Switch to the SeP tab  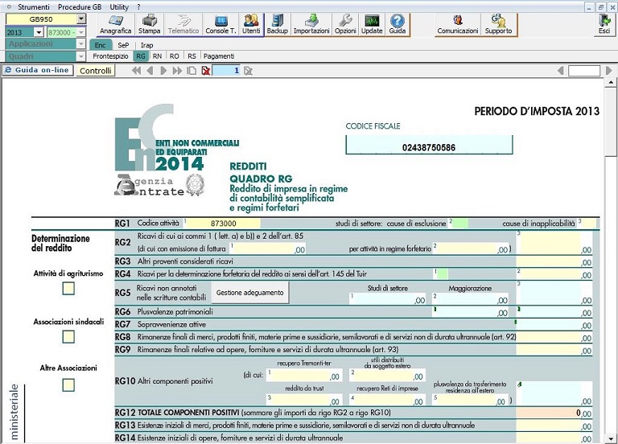123,45
